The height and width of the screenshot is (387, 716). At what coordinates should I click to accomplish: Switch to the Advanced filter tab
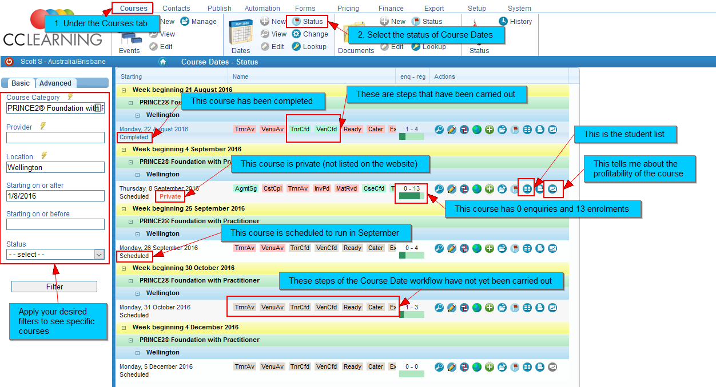55,83
